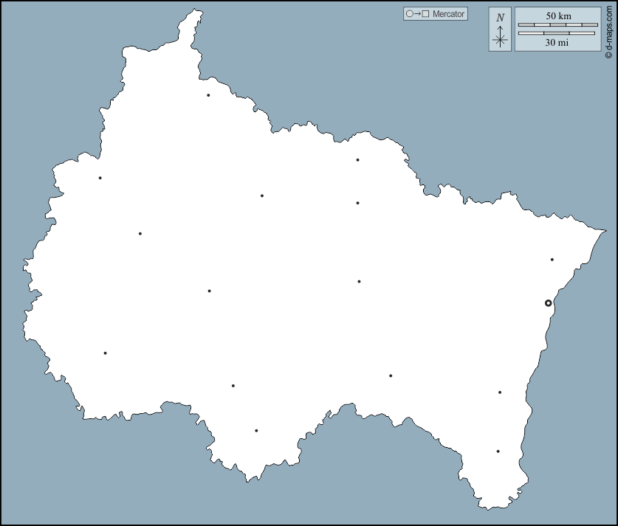Screen dimensions: 618x526
Task: Click the "30 mi" scale text
Action: pyautogui.click(x=557, y=43)
